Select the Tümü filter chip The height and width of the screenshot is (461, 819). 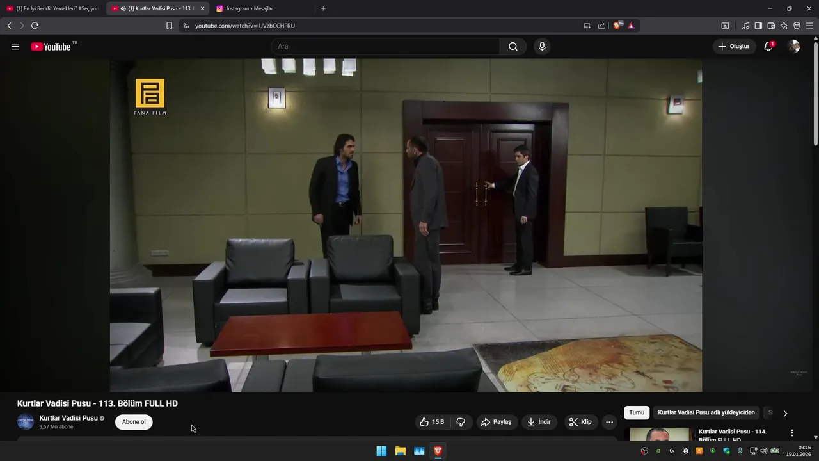[637, 413]
